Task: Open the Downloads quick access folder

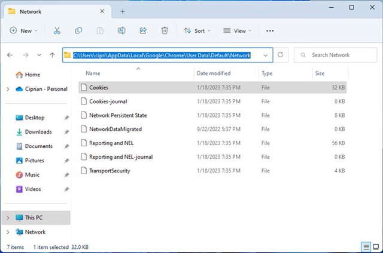Action: tap(38, 132)
